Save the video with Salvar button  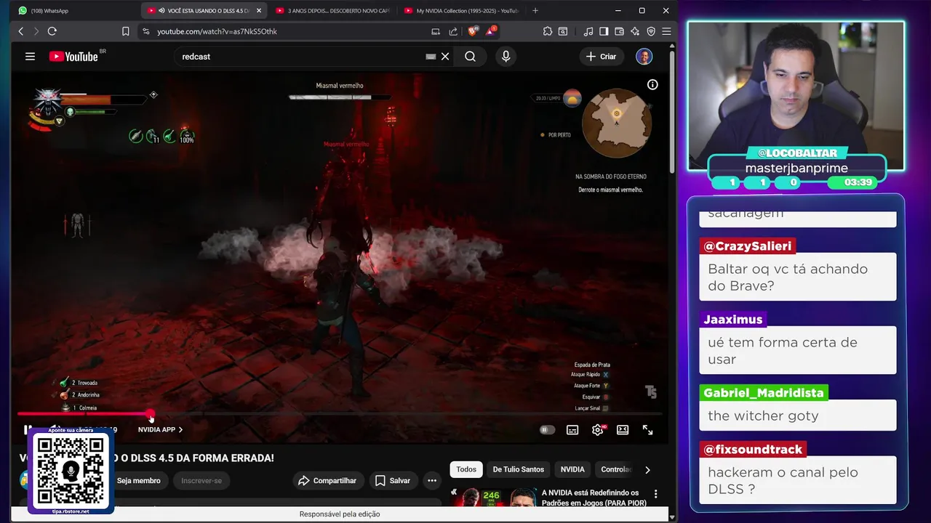[x=393, y=481]
